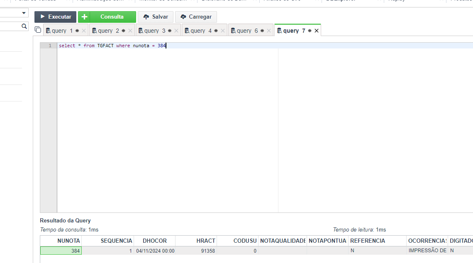
Task: Run the query with Executar button
Action: pyautogui.click(x=55, y=17)
